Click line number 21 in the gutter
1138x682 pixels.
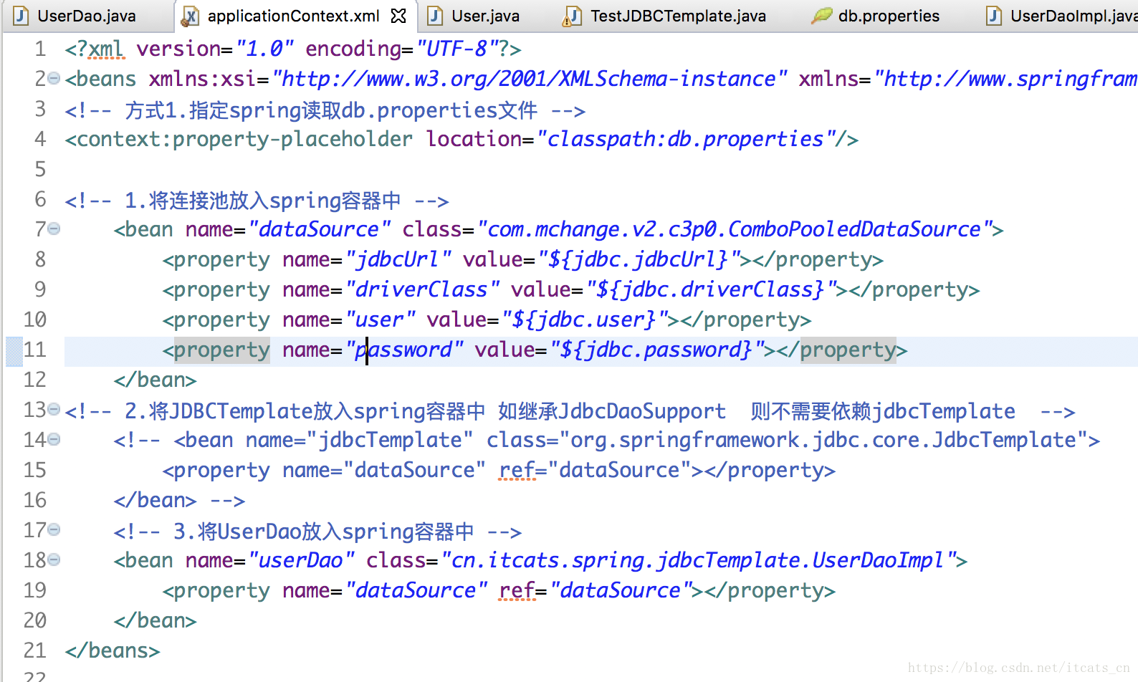(x=34, y=650)
